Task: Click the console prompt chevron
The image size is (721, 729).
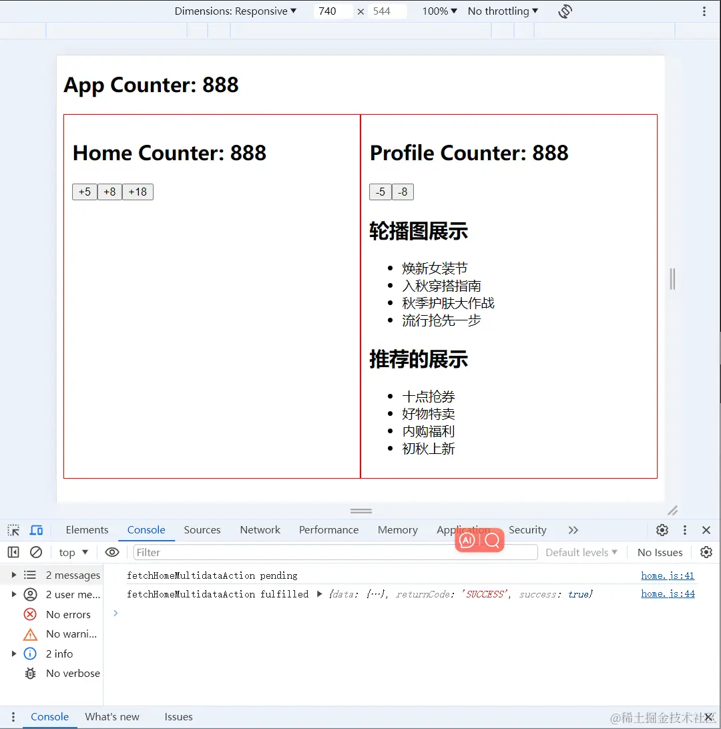Action: (x=115, y=614)
